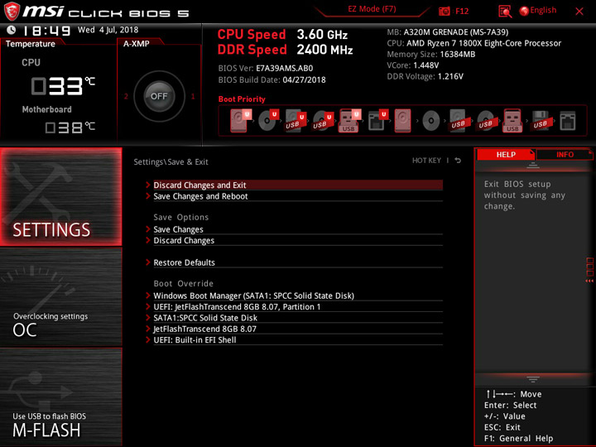The image size is (596, 447).
Task: Click the MB: A320M GRENADE (MS-7A39) line
Action: 447,32
